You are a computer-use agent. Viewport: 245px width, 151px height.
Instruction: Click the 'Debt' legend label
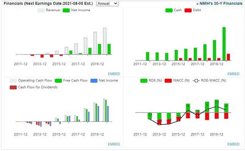[197, 10]
